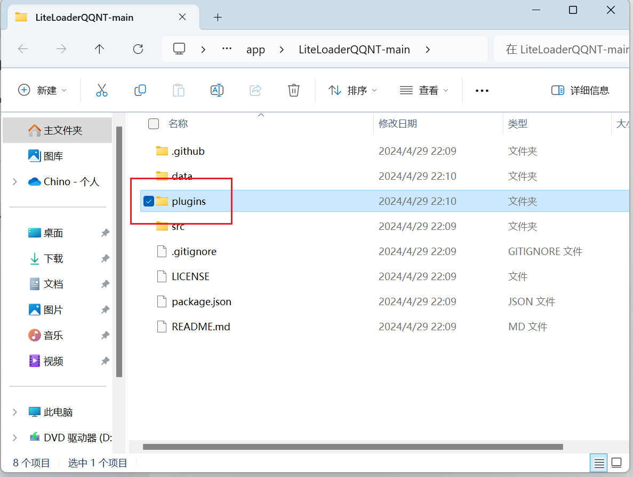Screen dimensions: 633x477
Task: Sort by the 修改日期 column header
Action: (398, 124)
